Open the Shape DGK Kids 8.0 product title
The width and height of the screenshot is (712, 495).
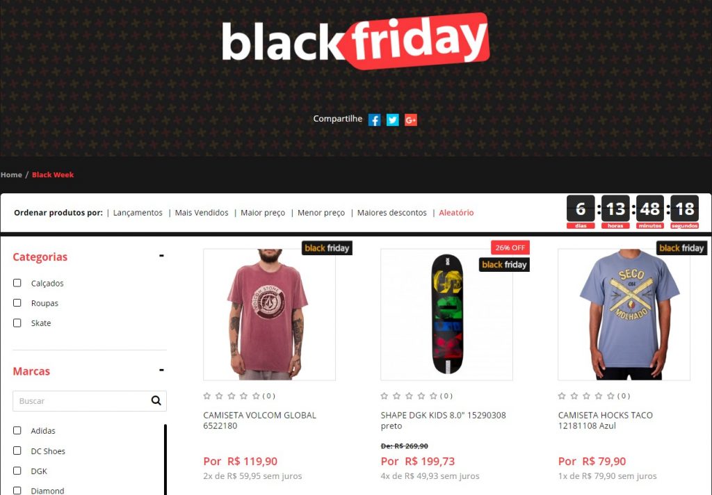coord(443,420)
